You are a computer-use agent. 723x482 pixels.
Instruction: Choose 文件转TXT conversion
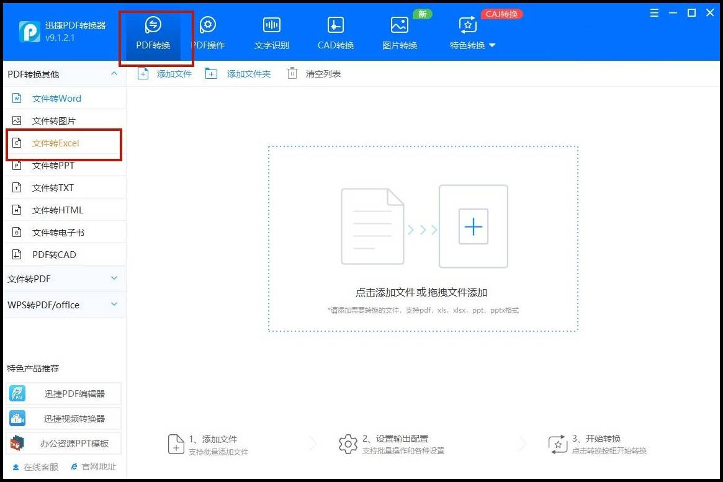(65, 187)
